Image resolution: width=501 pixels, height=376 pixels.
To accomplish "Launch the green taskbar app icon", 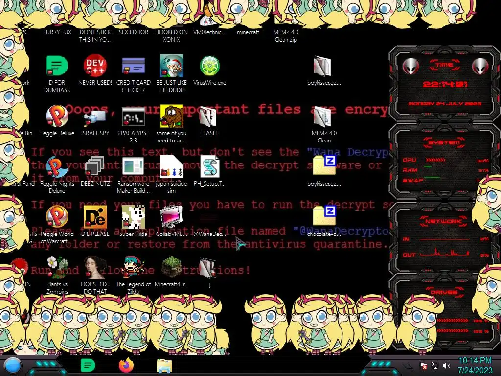I will tap(88, 365).
